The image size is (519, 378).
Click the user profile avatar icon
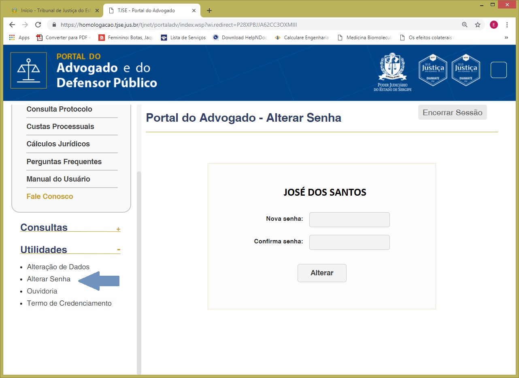pos(493,25)
